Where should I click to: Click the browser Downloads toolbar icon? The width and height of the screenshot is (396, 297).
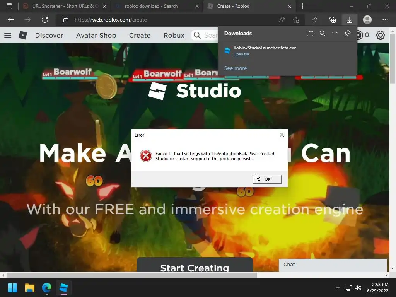pyautogui.click(x=350, y=20)
